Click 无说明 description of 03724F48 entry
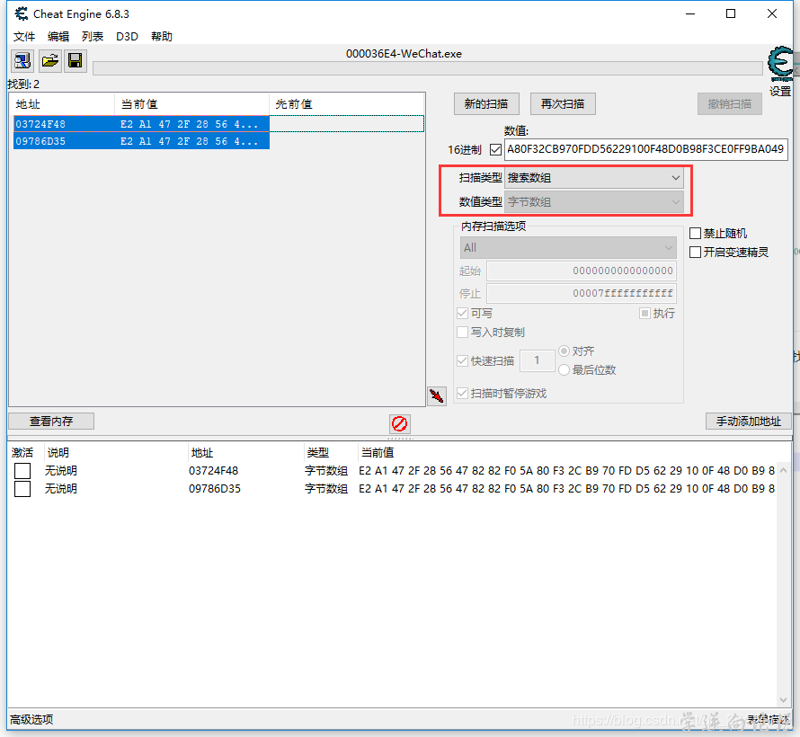The height and width of the screenshot is (737, 800). click(61, 471)
